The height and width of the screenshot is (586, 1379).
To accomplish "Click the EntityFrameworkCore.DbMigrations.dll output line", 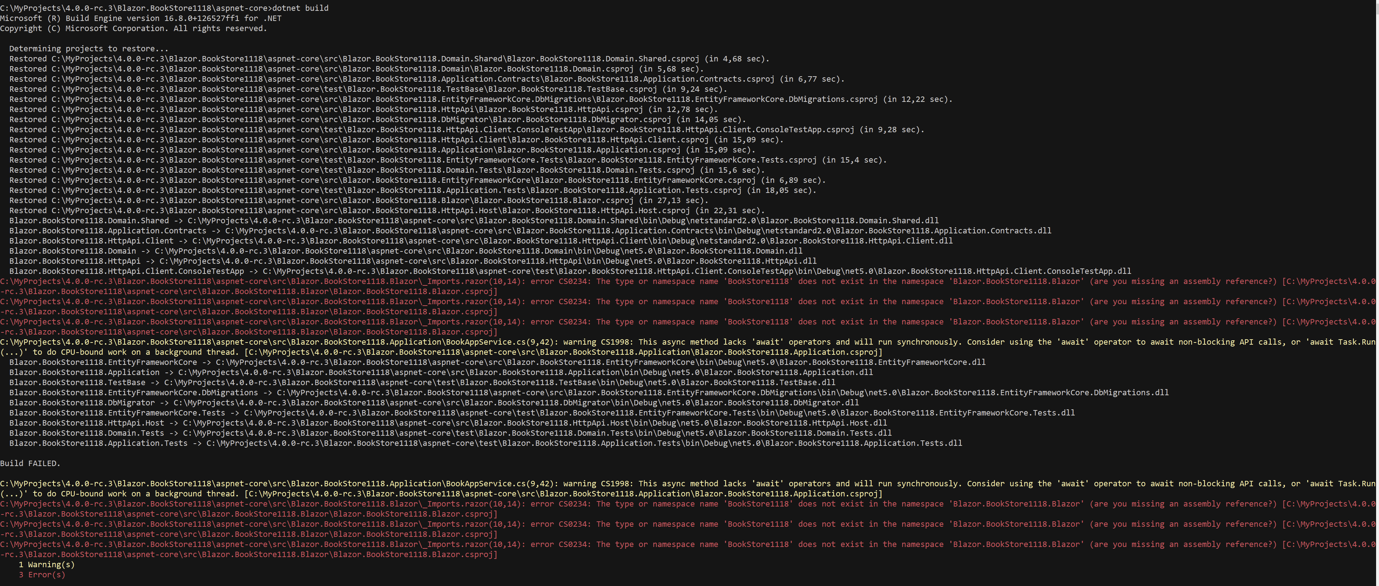I will [588, 393].
